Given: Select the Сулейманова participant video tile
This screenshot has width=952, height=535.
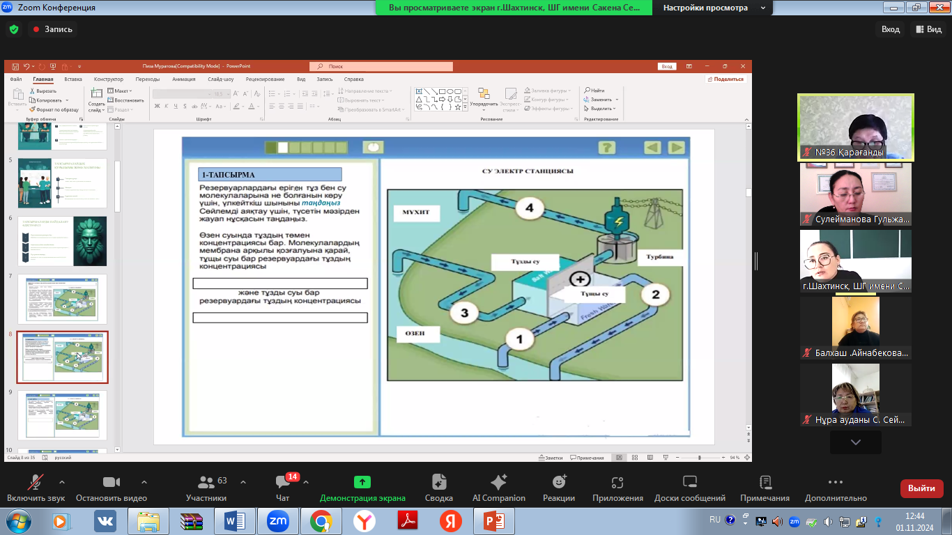Looking at the screenshot, I should [x=855, y=194].
